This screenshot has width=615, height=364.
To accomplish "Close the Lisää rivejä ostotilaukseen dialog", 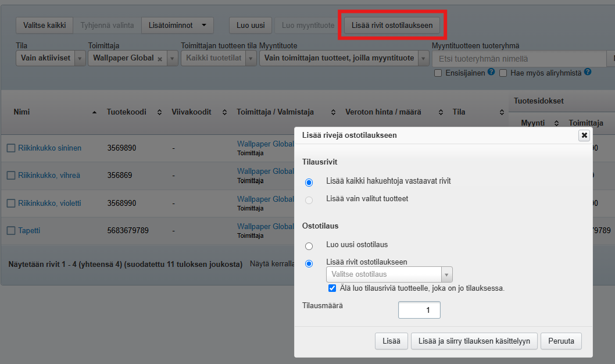I will click(584, 135).
